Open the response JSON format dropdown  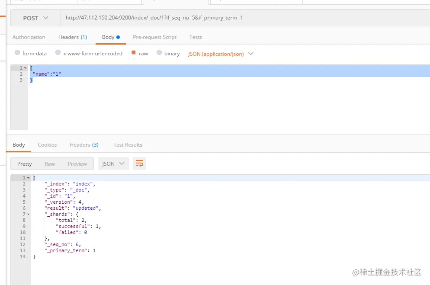coord(113,163)
